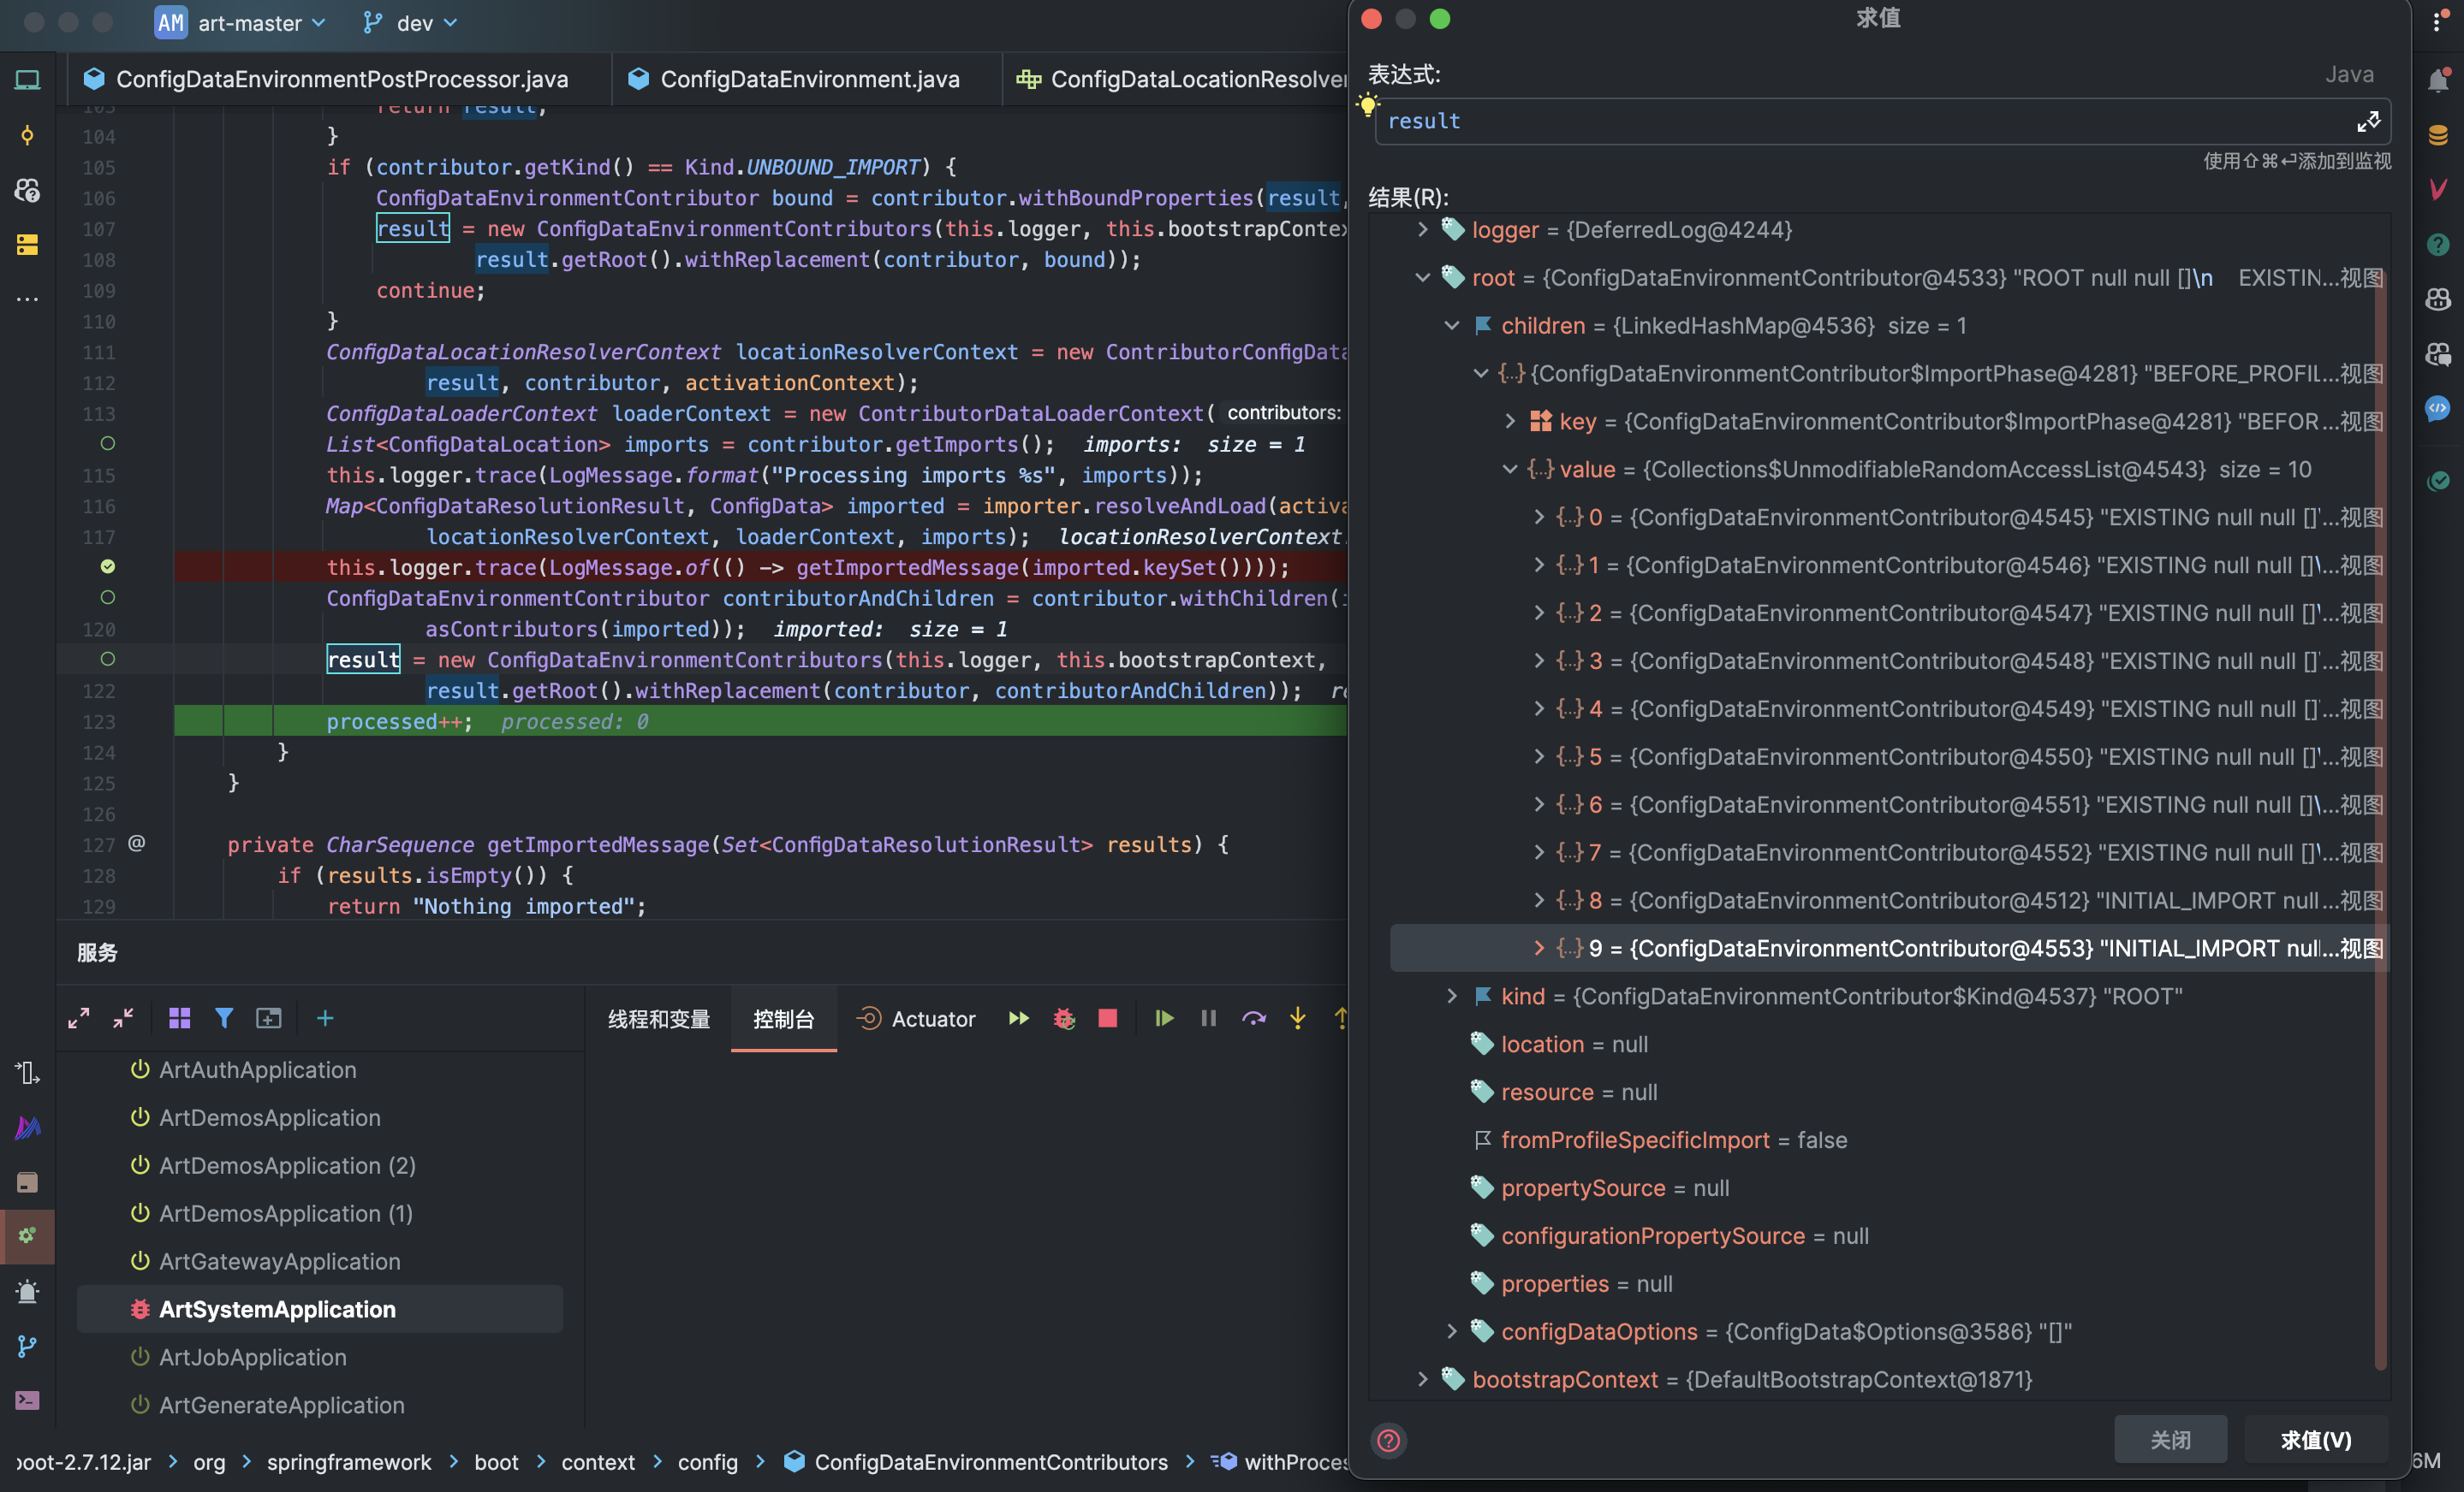
Task: Click the 求值(V) evaluate button
Action: click(2315, 1439)
